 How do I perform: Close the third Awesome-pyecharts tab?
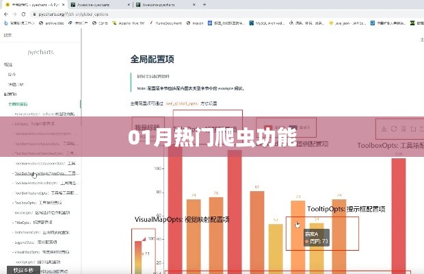194,5
